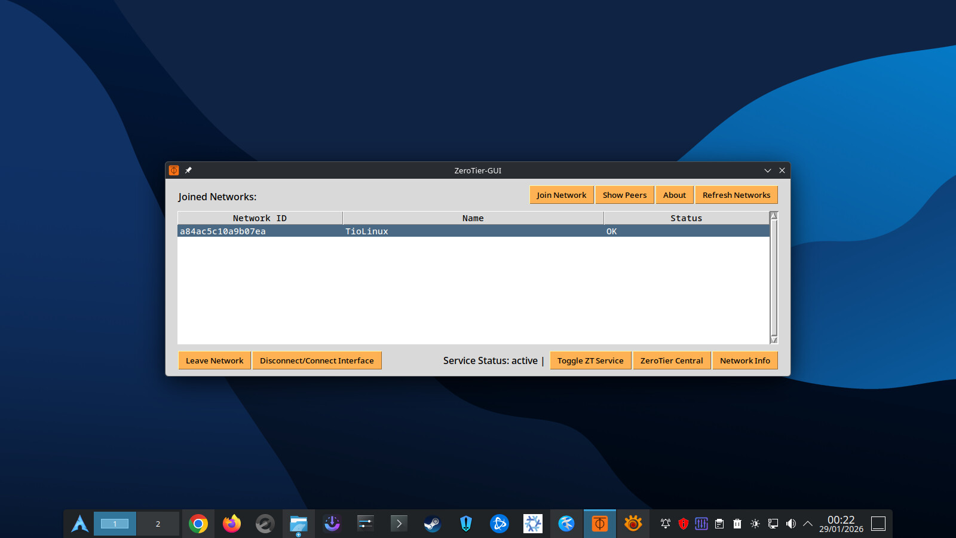
Task: Open the Arch Linux application launcher
Action: [x=79, y=524]
